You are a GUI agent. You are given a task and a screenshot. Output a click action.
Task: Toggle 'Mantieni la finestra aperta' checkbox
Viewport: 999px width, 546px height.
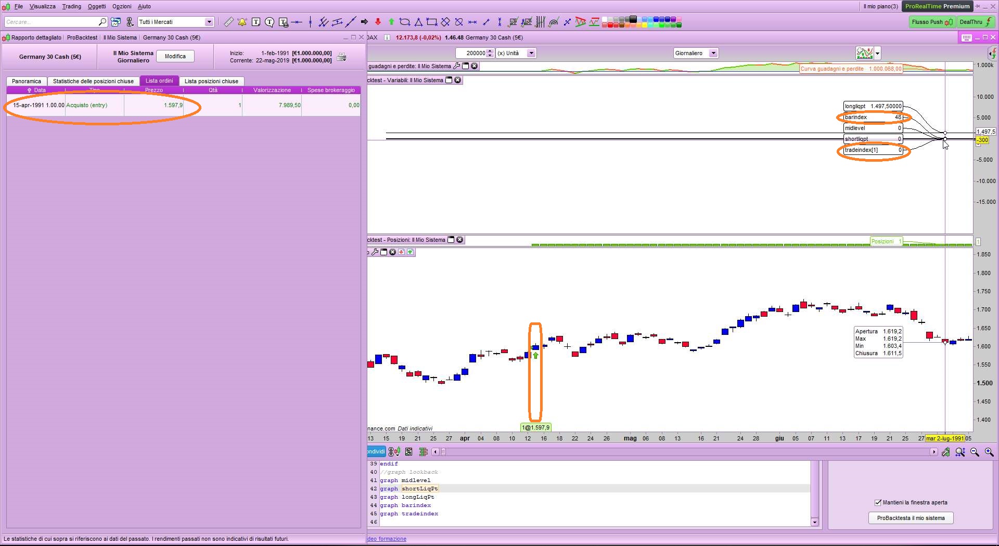coord(878,502)
